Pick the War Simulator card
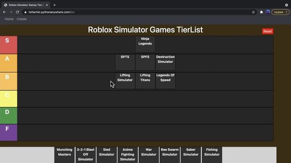The width and height of the screenshot is (291, 163). click(x=149, y=155)
